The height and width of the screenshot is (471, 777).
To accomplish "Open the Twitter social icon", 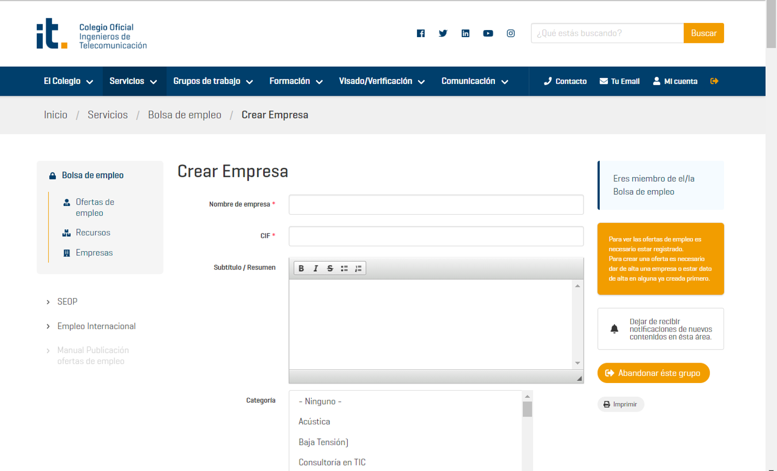I will (x=443, y=34).
